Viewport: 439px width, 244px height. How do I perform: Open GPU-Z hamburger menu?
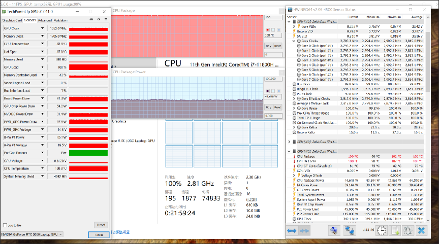pos(105,20)
